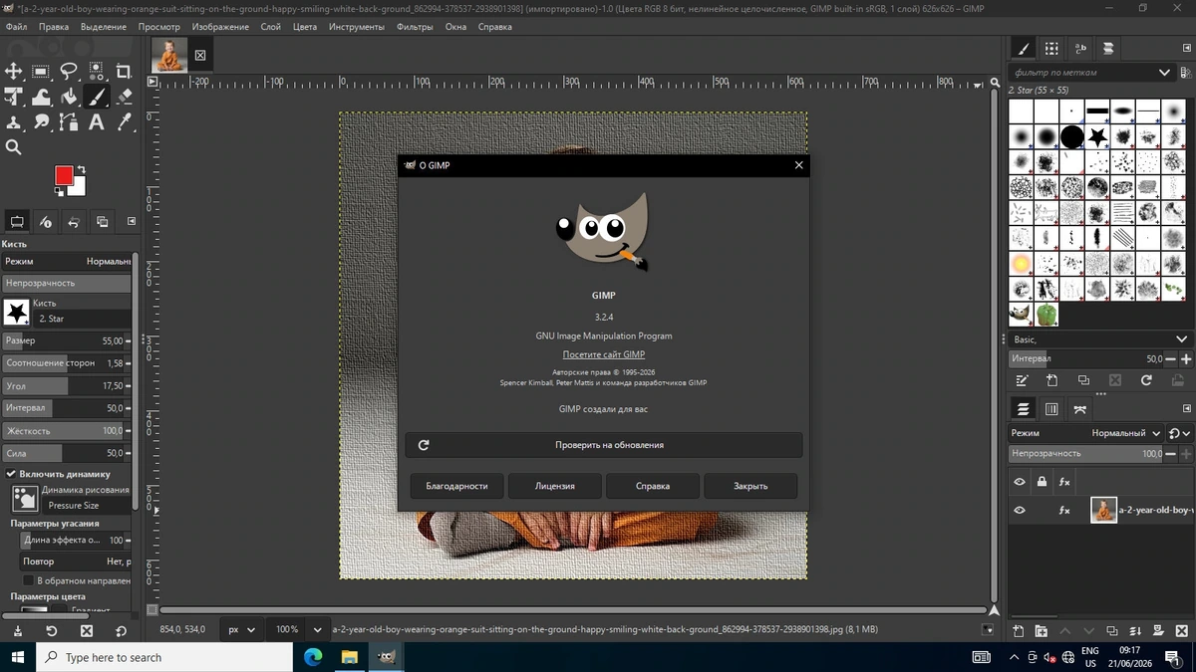Select the Bucket Fill tool
The height and width of the screenshot is (672, 1196).
pos(69,97)
